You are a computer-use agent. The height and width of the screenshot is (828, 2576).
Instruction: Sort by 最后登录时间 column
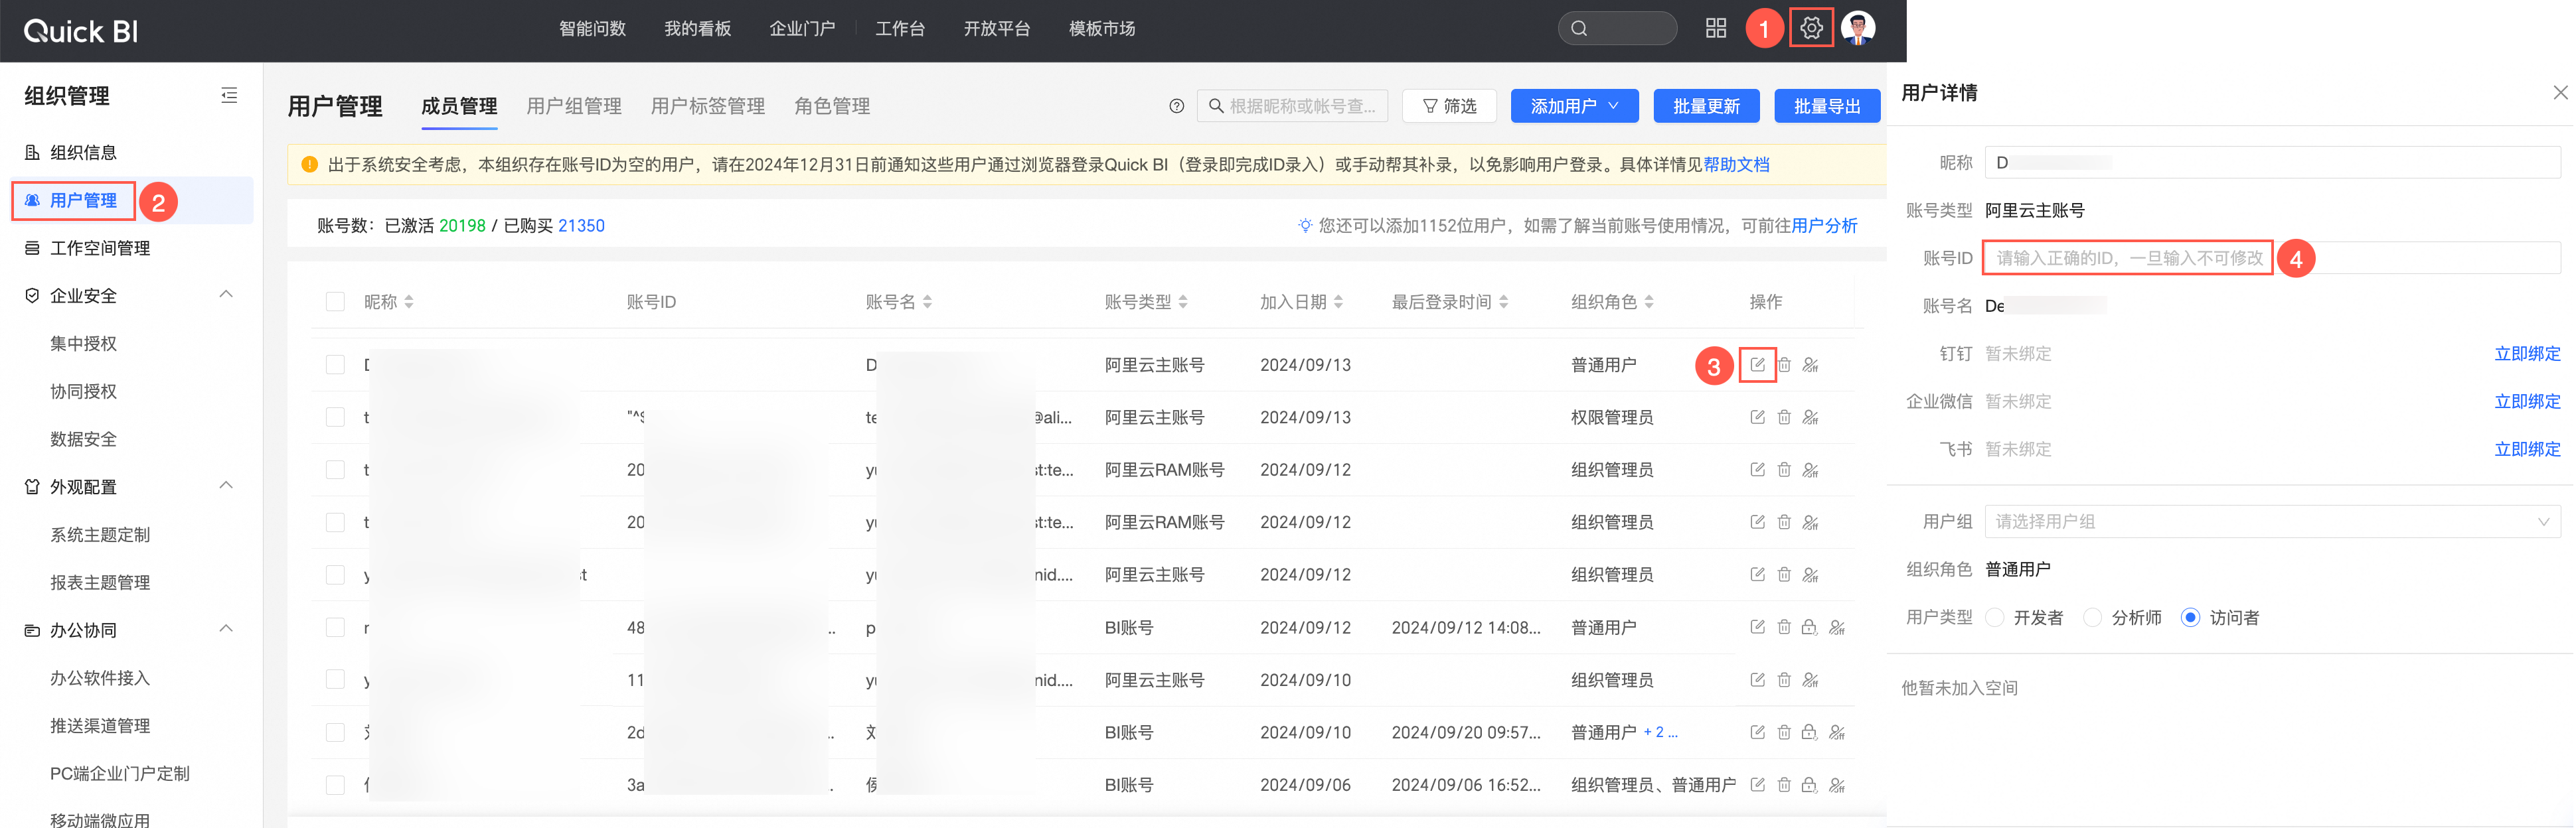click(x=1503, y=302)
